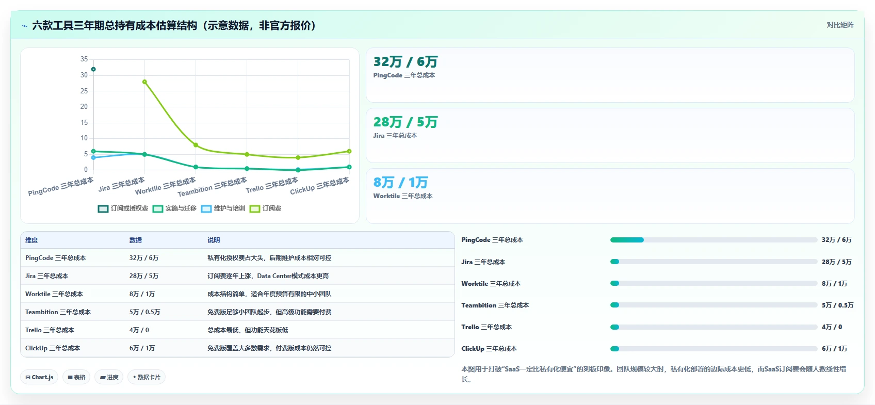This screenshot has height=405, width=875.
Task: Click the Chart.js tag chip
Action: tap(39, 377)
